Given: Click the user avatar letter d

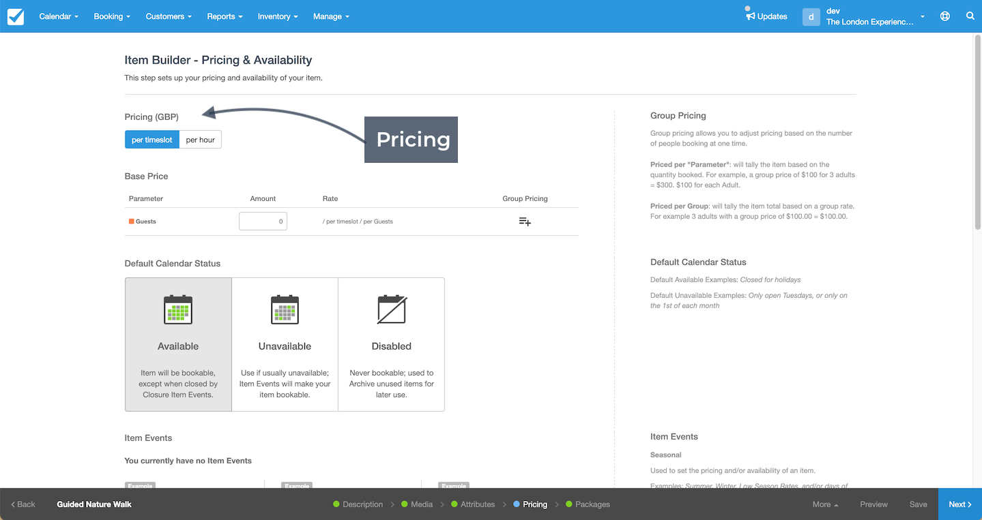Looking at the screenshot, I should coord(811,16).
